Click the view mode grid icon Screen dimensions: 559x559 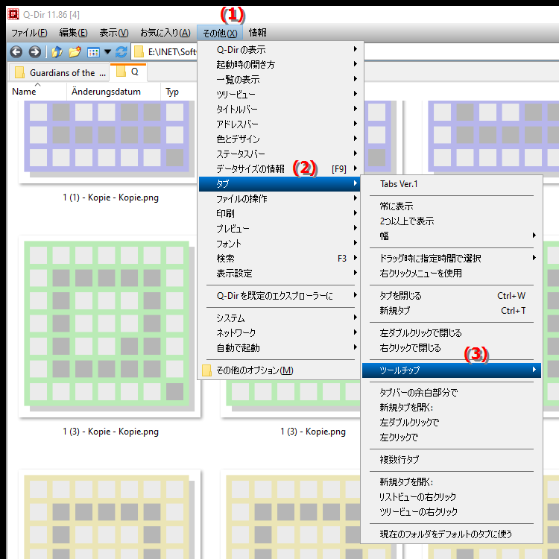[x=93, y=52]
